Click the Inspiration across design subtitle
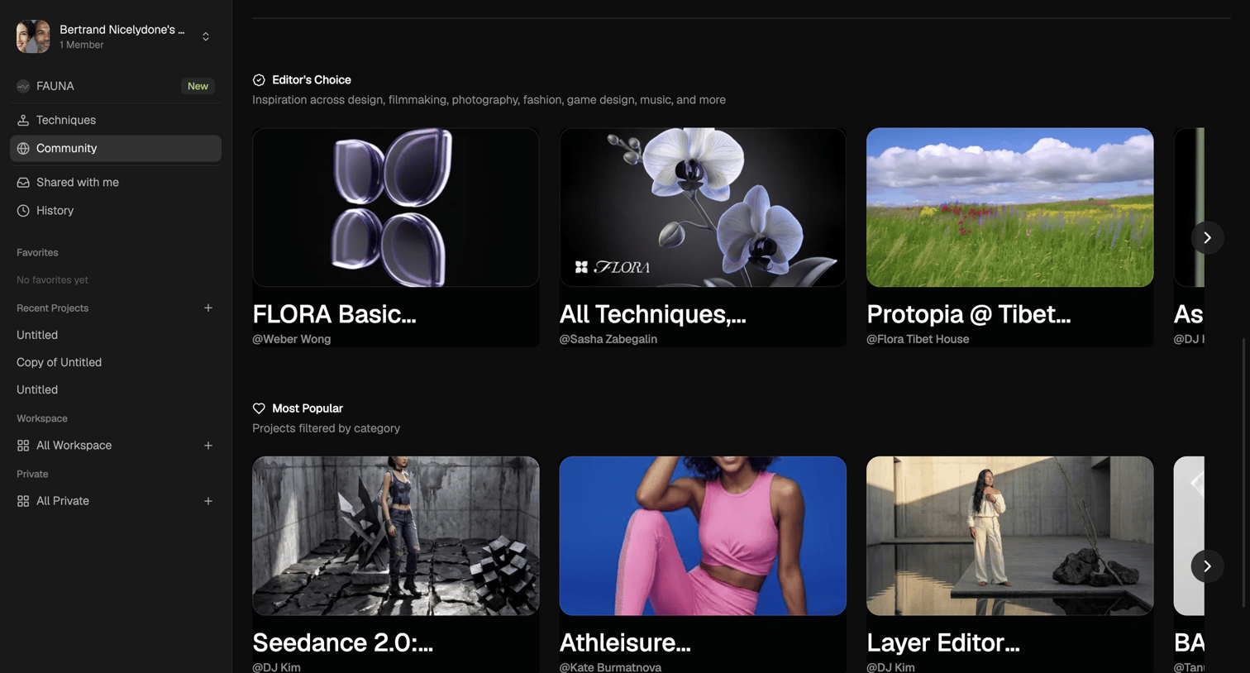The image size is (1250, 673). [x=489, y=100]
